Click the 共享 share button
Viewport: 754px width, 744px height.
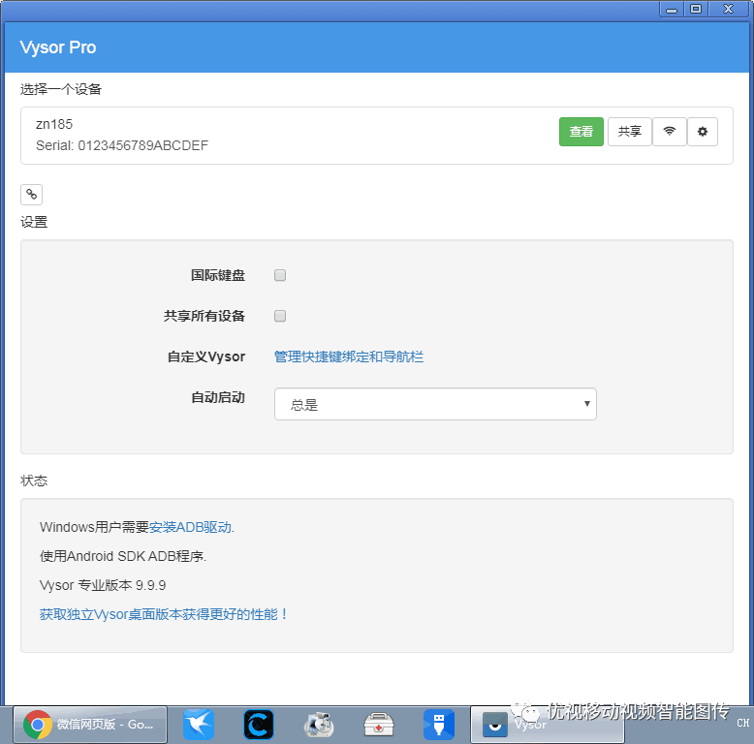[x=629, y=132]
